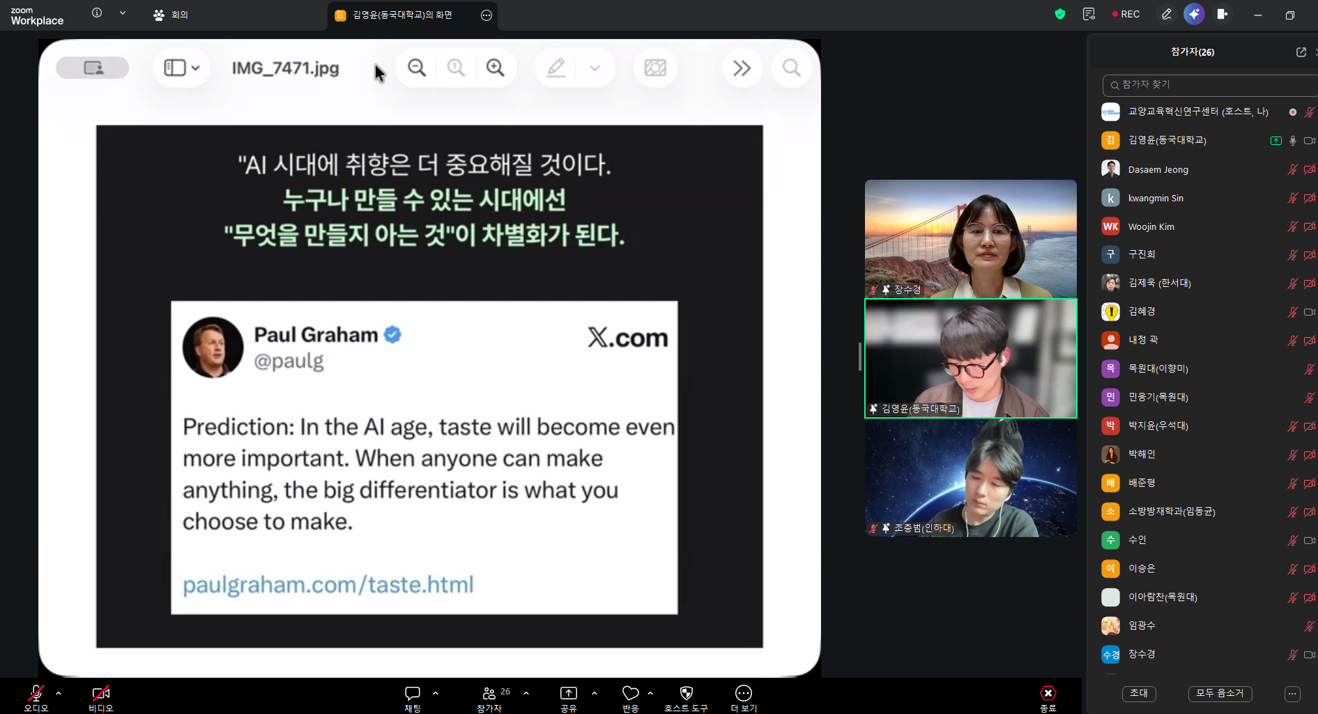Click zoom in magnifier in shared viewer

(496, 68)
